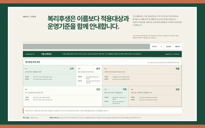The height and width of the screenshot is (128, 205).
Task: Open the 생활 benefit card
Action: (x=142, y=75)
